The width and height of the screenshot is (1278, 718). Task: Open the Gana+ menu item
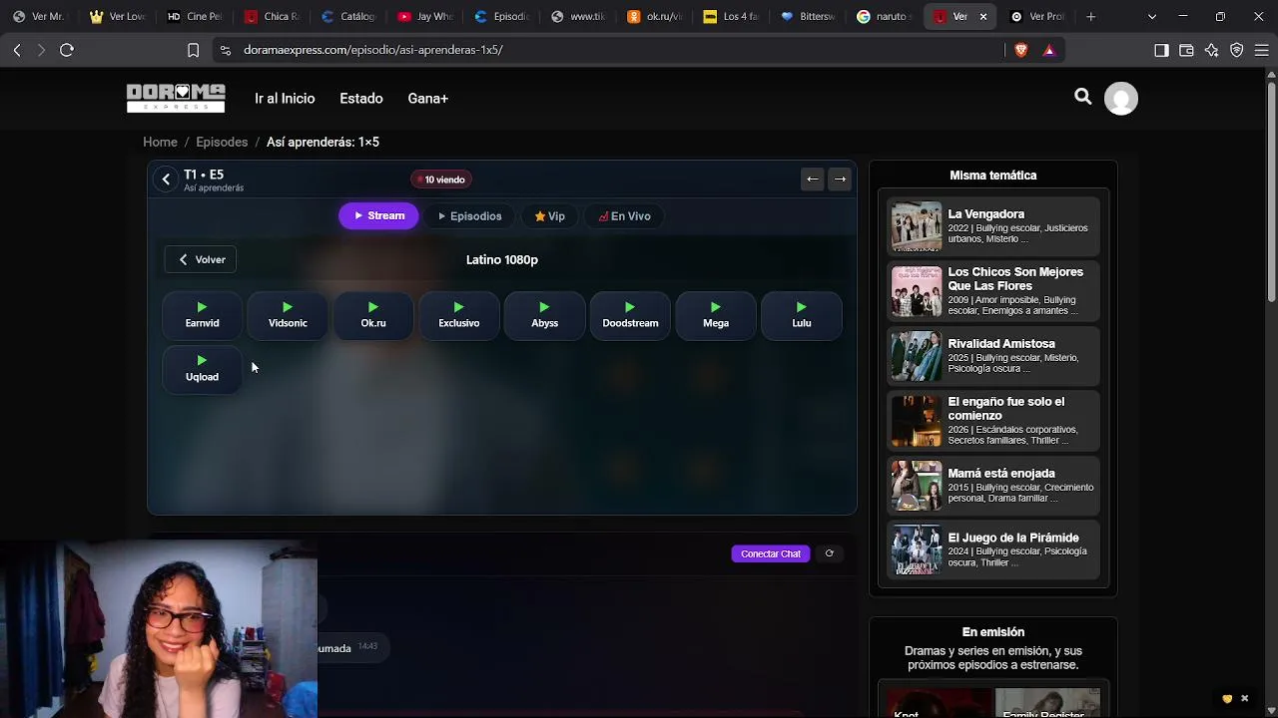point(427,98)
